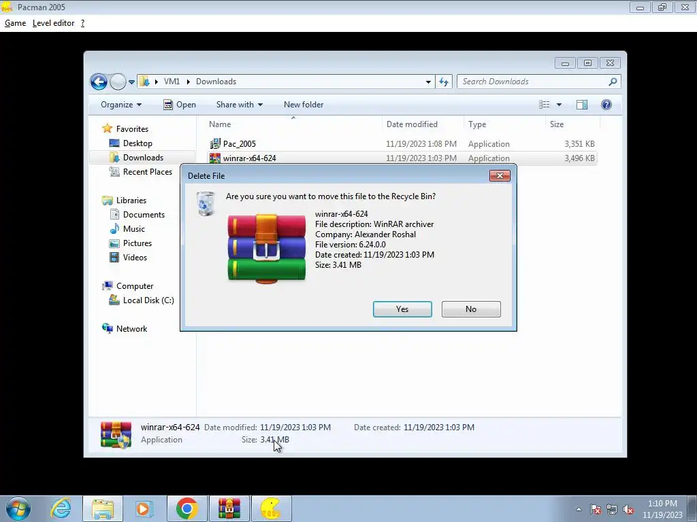This screenshot has width=697, height=522.
Task: Select Computer in the navigation pane
Action: click(135, 286)
